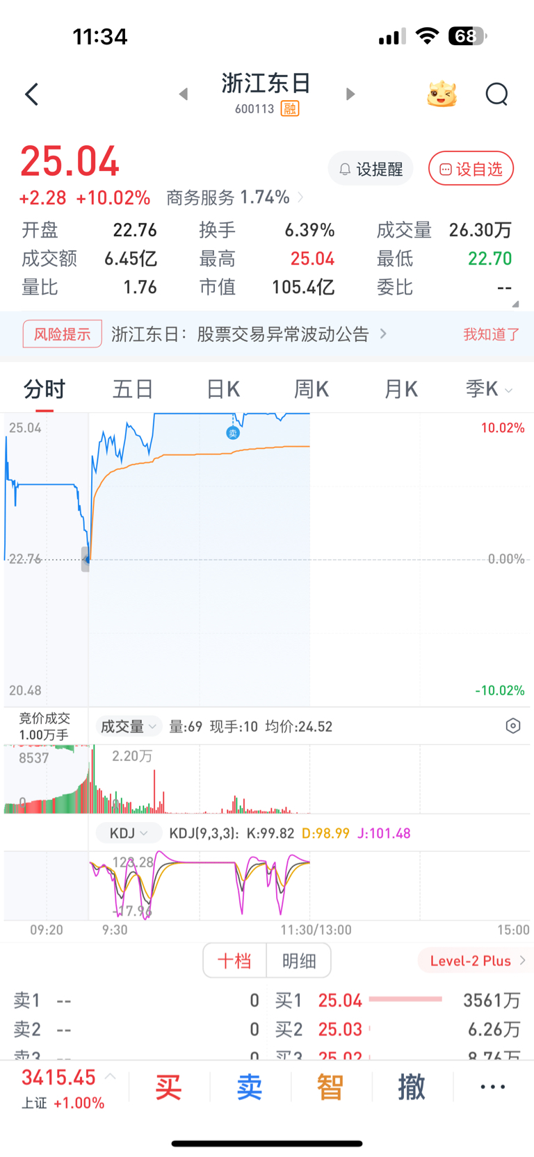Screen dimensions: 534x1157
Task: Select the 十档 toggle option
Action: coord(234,961)
